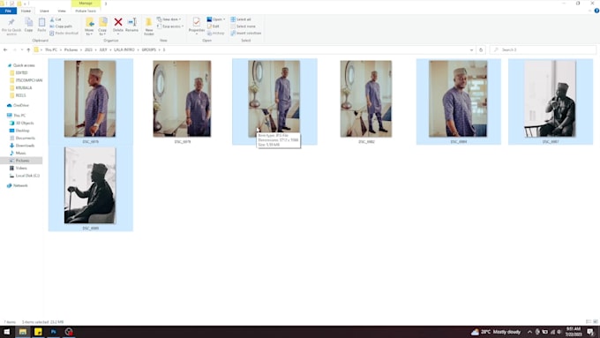Click This PC in the address bar
The height and width of the screenshot is (338, 600).
51,49
